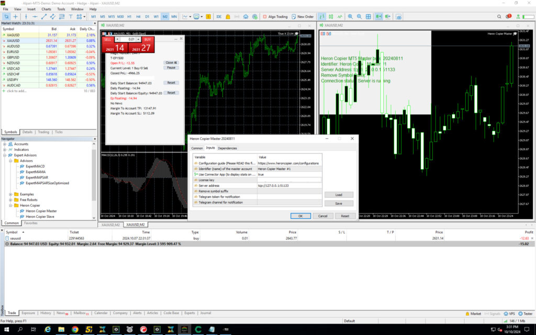The height and width of the screenshot is (335, 536).
Task: Draw a vertical line on chart
Action: (x=26, y=16)
